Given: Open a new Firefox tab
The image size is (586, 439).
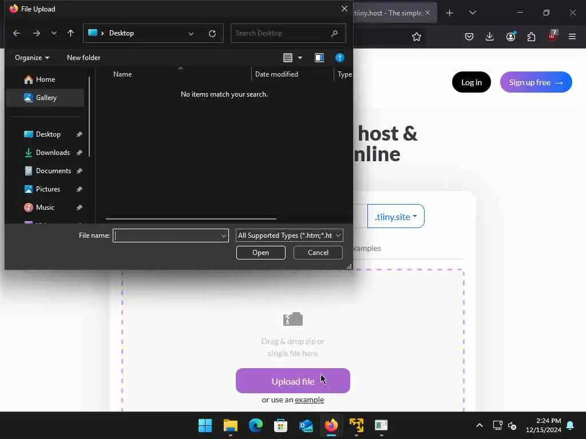Looking at the screenshot, I should point(450,13).
